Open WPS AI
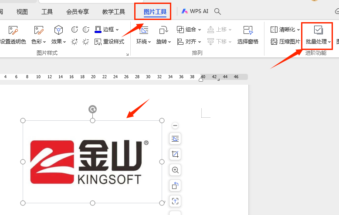Screen dimensions: 339x215 click(x=195, y=11)
